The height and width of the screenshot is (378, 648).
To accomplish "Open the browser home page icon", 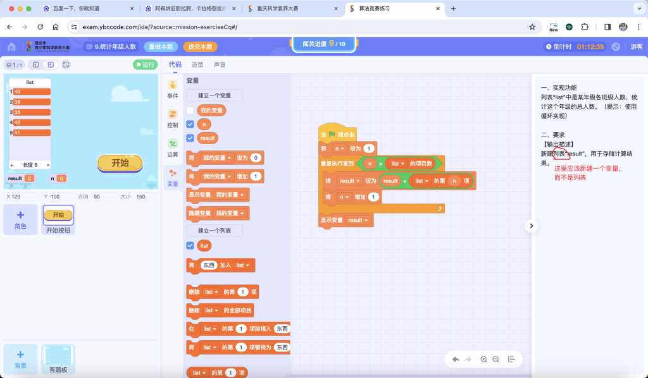I will pyautogui.click(x=56, y=27).
